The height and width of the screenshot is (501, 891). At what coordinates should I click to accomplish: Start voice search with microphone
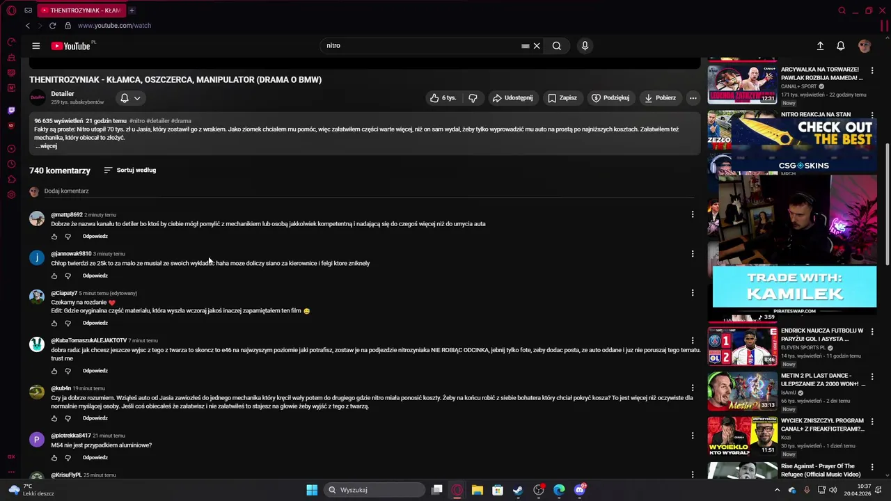pyautogui.click(x=585, y=46)
